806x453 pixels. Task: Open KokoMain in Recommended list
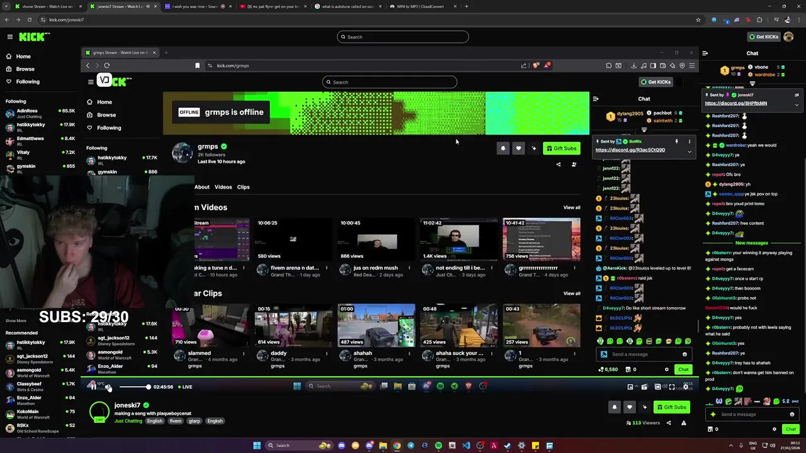(x=39, y=414)
